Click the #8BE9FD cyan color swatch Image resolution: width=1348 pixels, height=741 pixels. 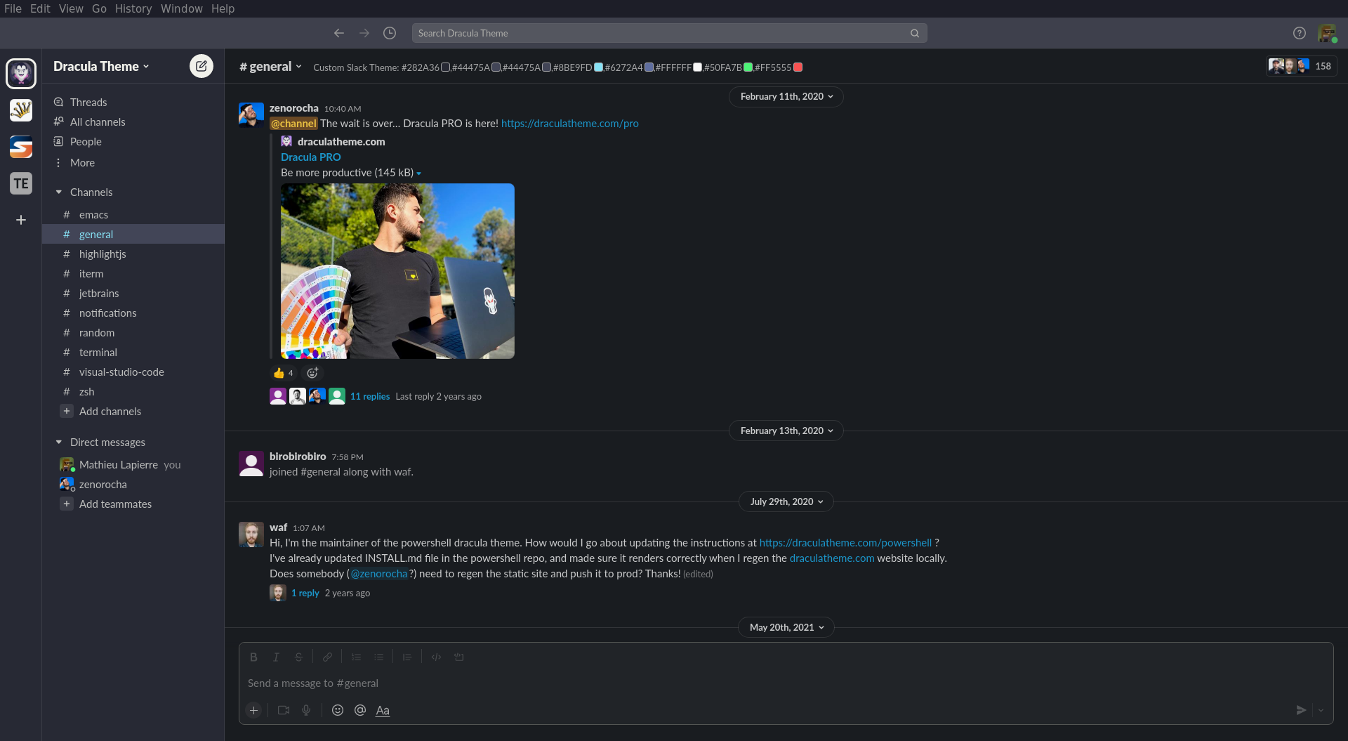(599, 67)
